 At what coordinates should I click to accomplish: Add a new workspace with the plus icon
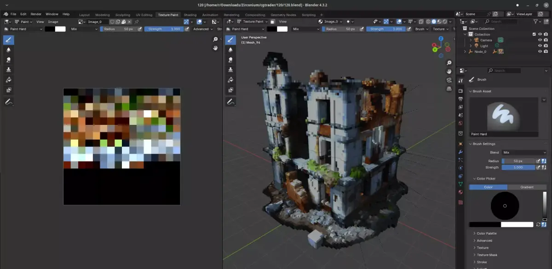pyautogui.click(x=321, y=15)
